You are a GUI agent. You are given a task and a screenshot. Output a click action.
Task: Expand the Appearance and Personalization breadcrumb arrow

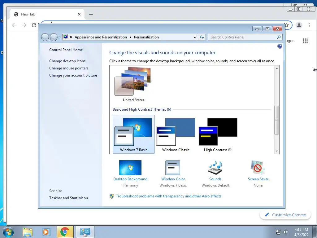(x=130, y=37)
